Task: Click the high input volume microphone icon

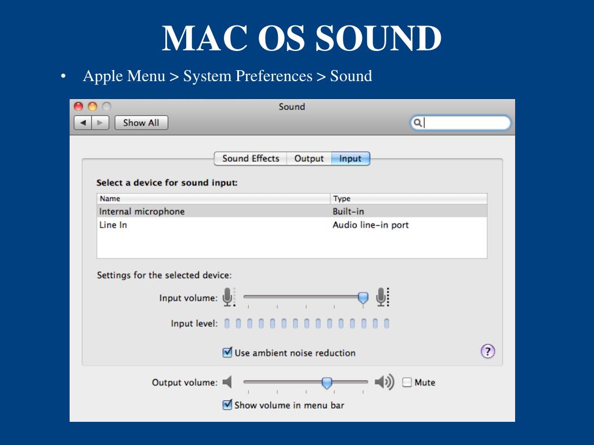Action: pos(382,297)
